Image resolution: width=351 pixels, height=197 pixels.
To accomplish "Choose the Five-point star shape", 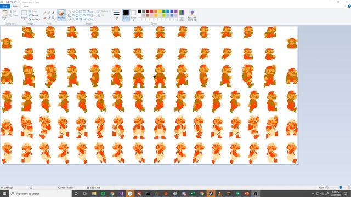I will [x=77, y=19].
